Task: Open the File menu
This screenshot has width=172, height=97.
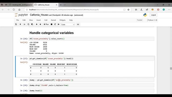Action: point(17,20)
